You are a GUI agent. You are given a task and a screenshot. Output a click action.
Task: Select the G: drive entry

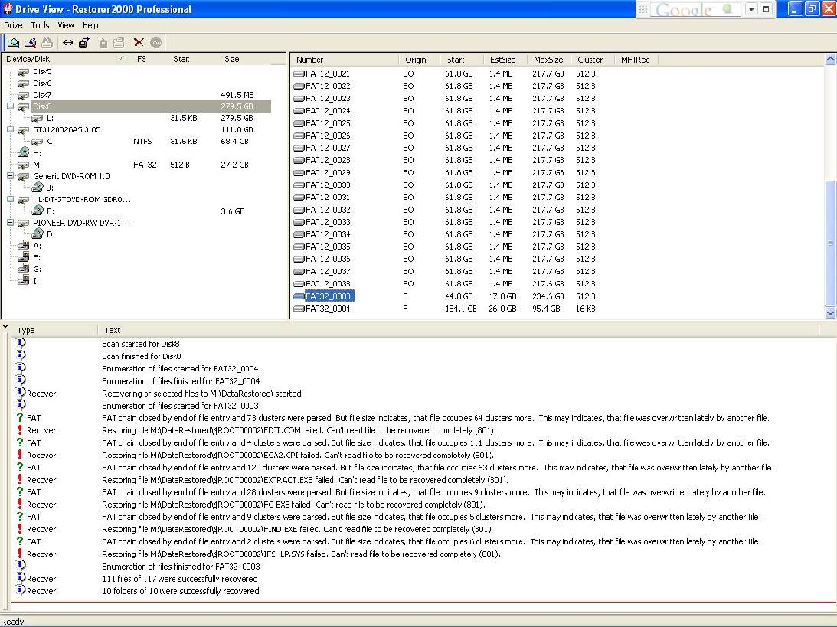37,269
